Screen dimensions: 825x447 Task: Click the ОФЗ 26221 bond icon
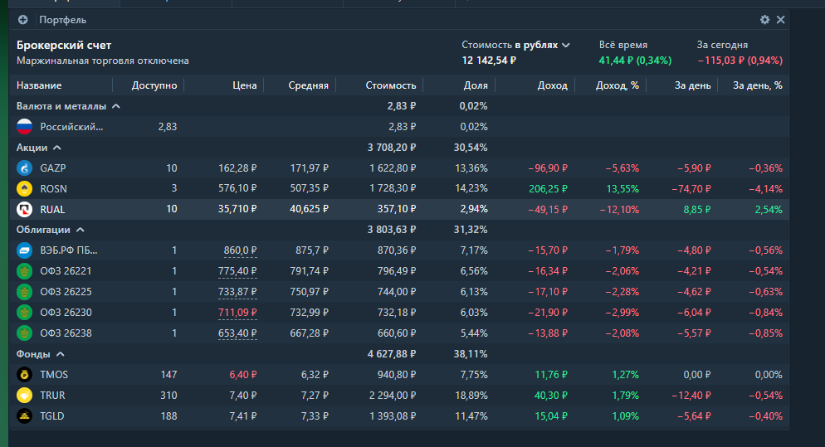(x=24, y=271)
